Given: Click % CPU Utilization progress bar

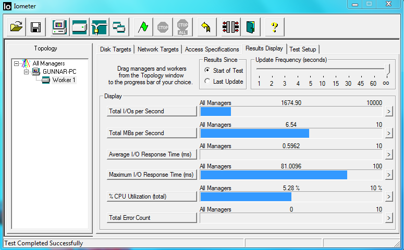Looking at the screenshot, I should click(291, 197).
